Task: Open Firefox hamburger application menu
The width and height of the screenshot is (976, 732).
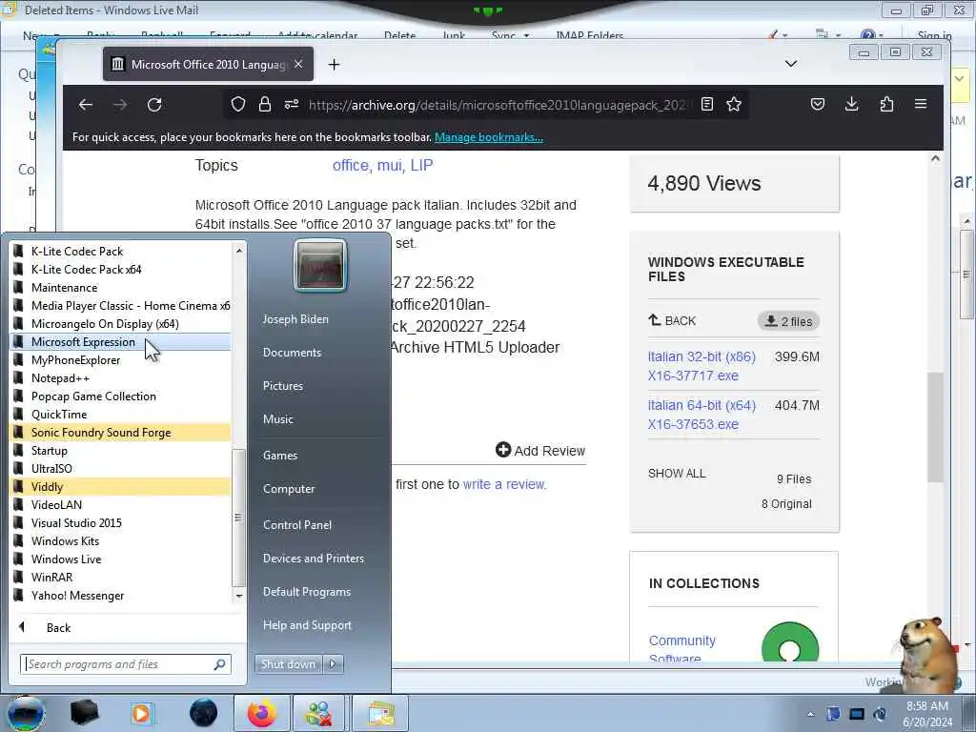Action: tap(921, 104)
